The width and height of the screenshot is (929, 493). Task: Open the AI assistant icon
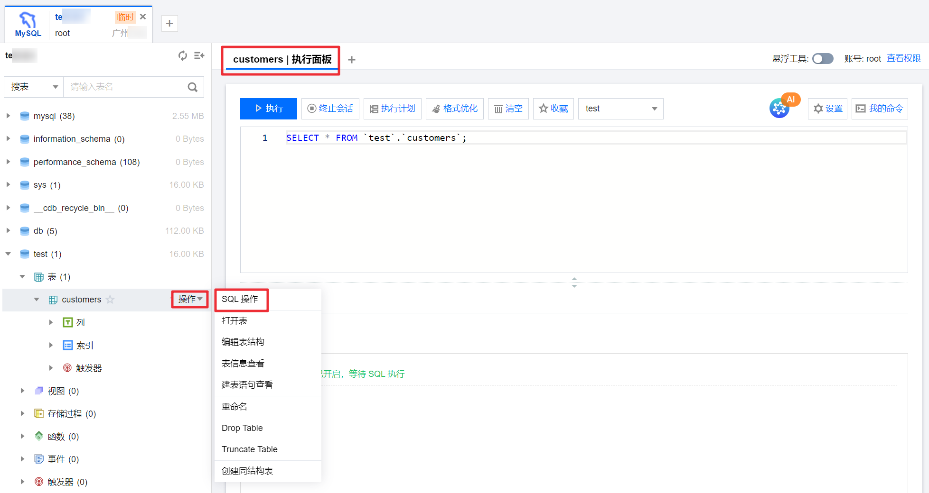(779, 108)
